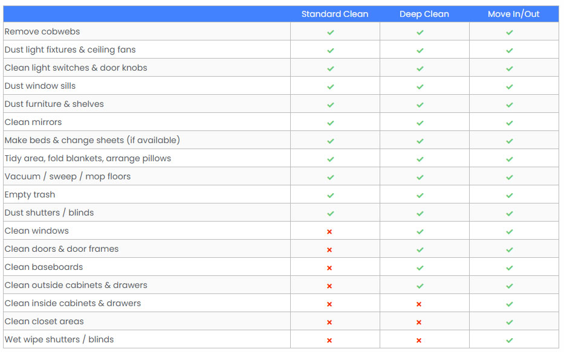This screenshot has height=352, width=564.
Task: Click Deep Clean X for inside cabinets row
Action: [419, 304]
